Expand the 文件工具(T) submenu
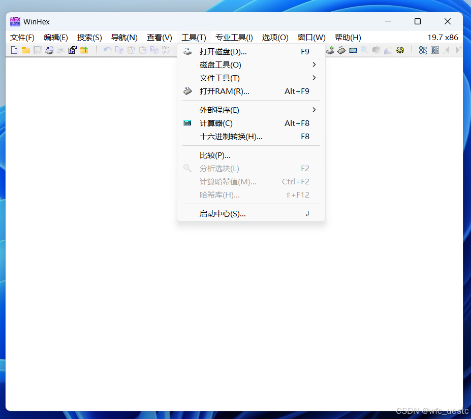 pos(251,78)
